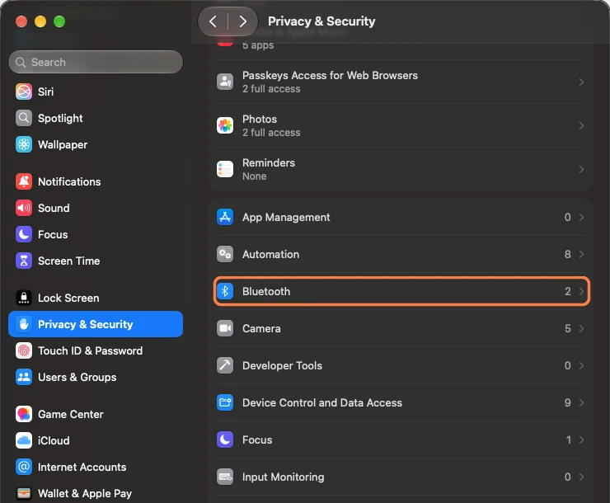The width and height of the screenshot is (610, 503).
Task: Click the Automation count value 8
Action: click(x=568, y=255)
